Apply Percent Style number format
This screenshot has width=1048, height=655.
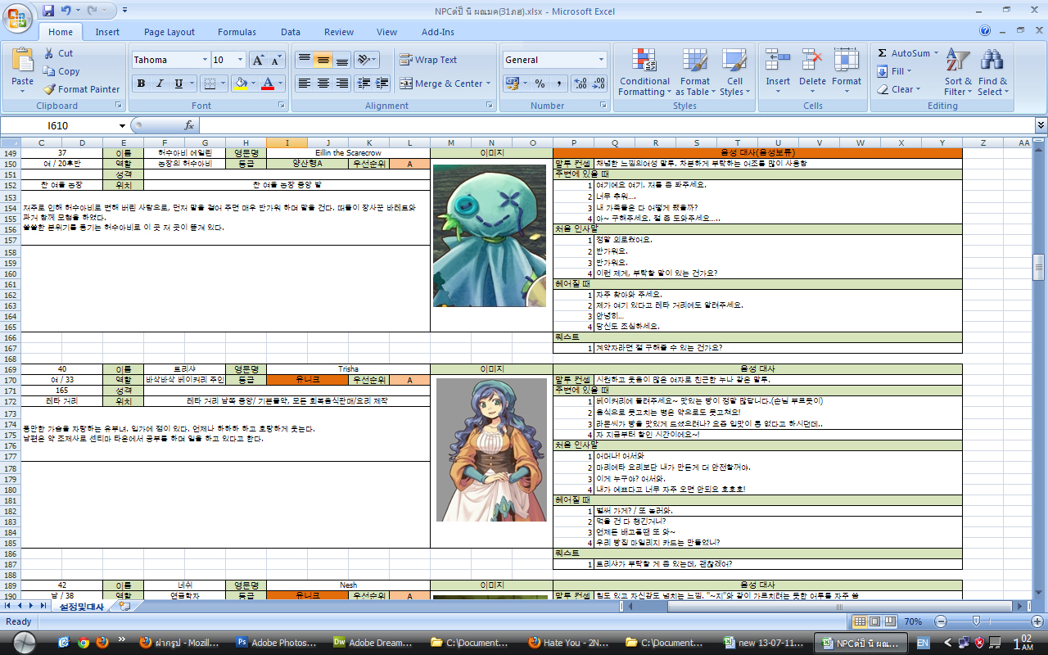[540, 84]
